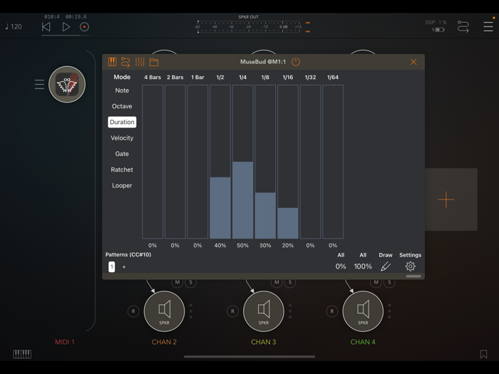Open MuseBud Settings gear
The height and width of the screenshot is (374, 499).
pyautogui.click(x=410, y=266)
